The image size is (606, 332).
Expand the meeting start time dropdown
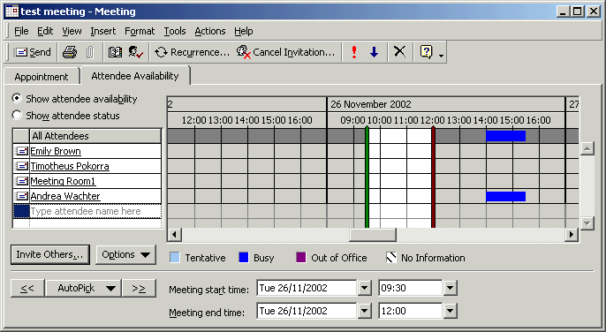(450, 288)
